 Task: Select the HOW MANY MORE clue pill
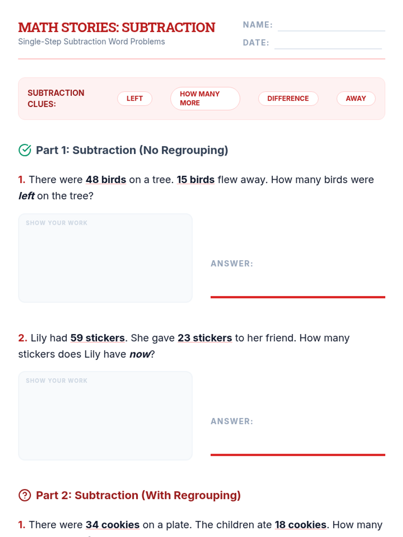click(x=205, y=99)
